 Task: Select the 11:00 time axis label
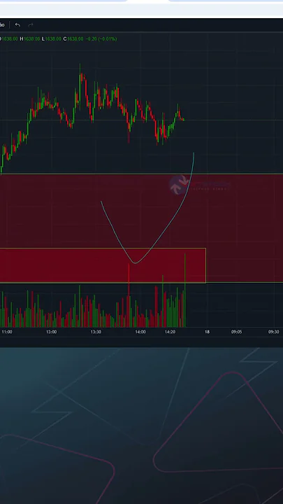coord(7,332)
